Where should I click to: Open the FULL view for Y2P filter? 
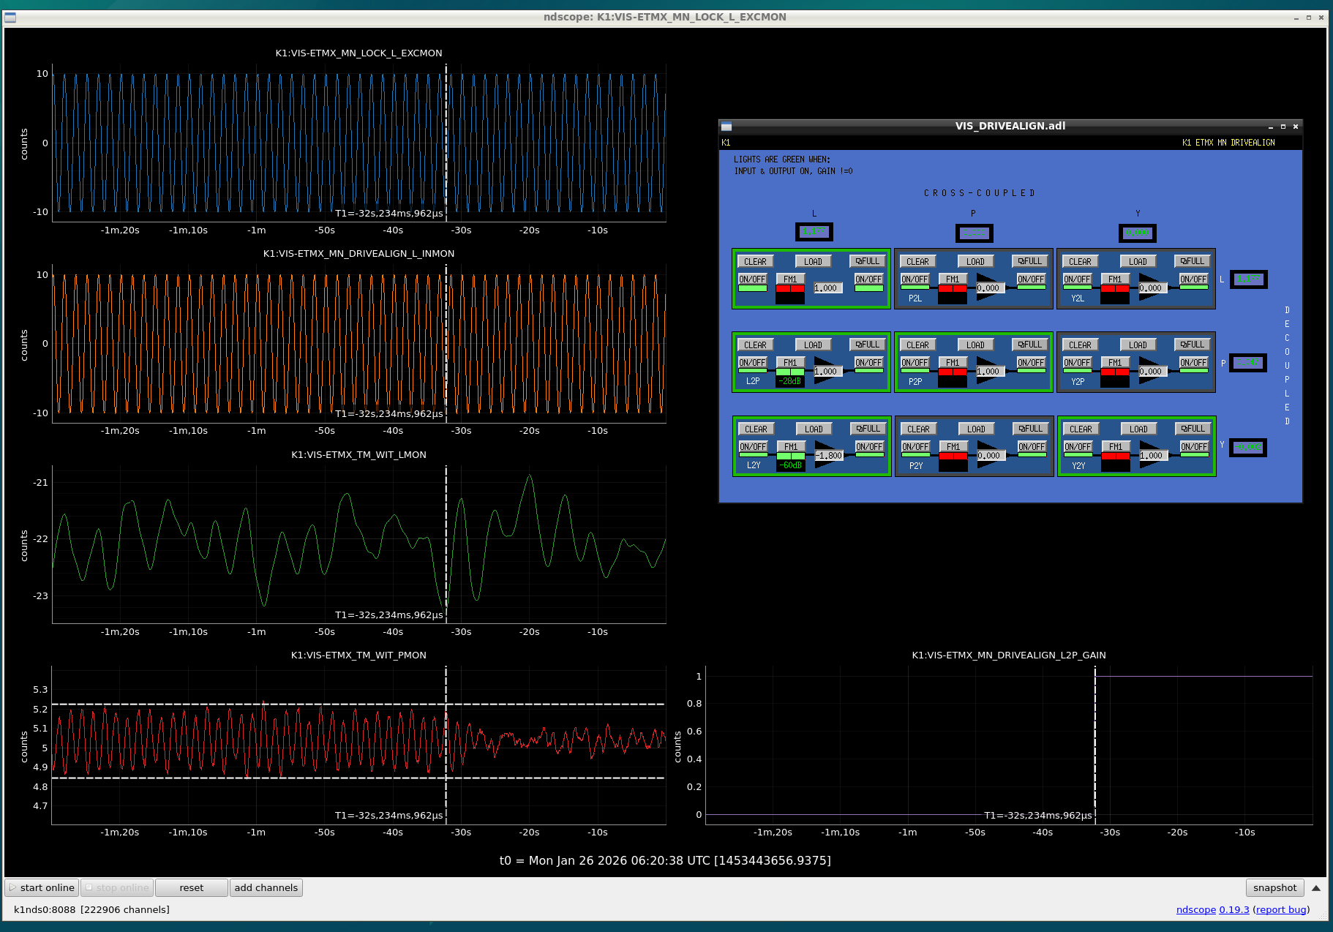pos(1193,345)
